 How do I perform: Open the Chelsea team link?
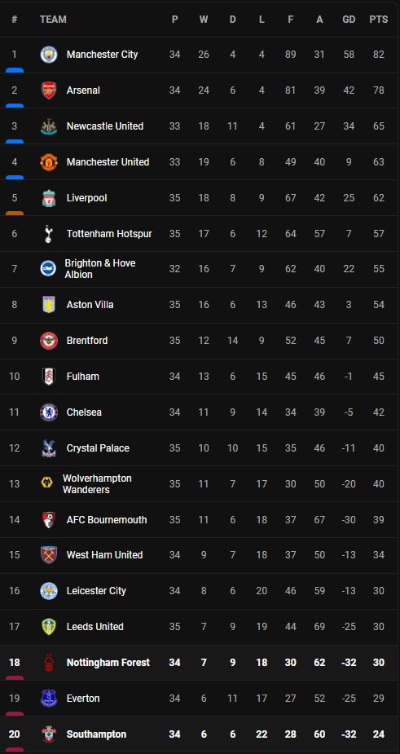(84, 412)
